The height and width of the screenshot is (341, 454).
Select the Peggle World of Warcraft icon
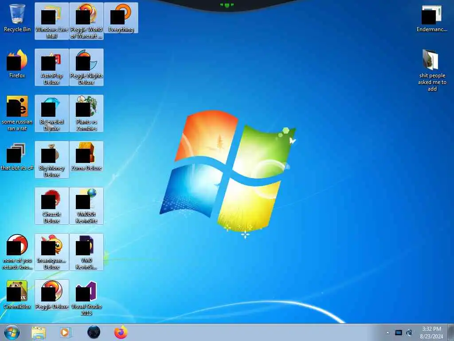(86, 21)
